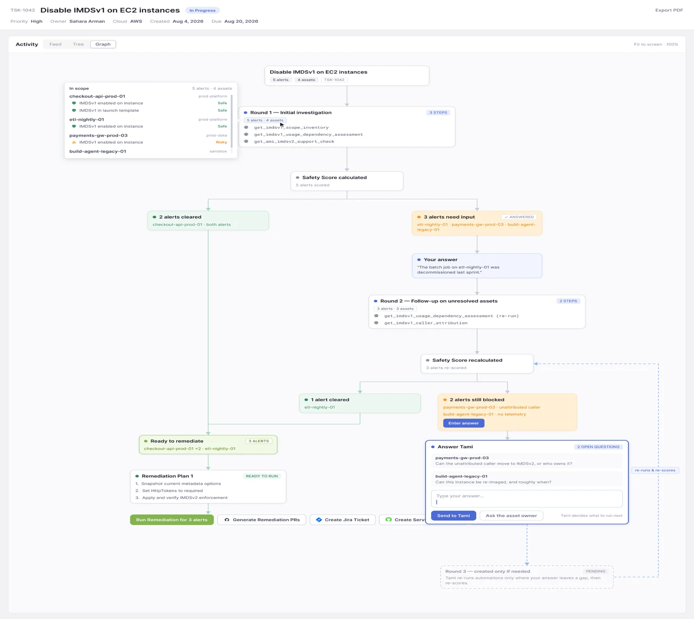The height and width of the screenshot is (619, 694).
Task: Click gear icon beside get_imdsv1_scope_inventory
Action: point(246,127)
